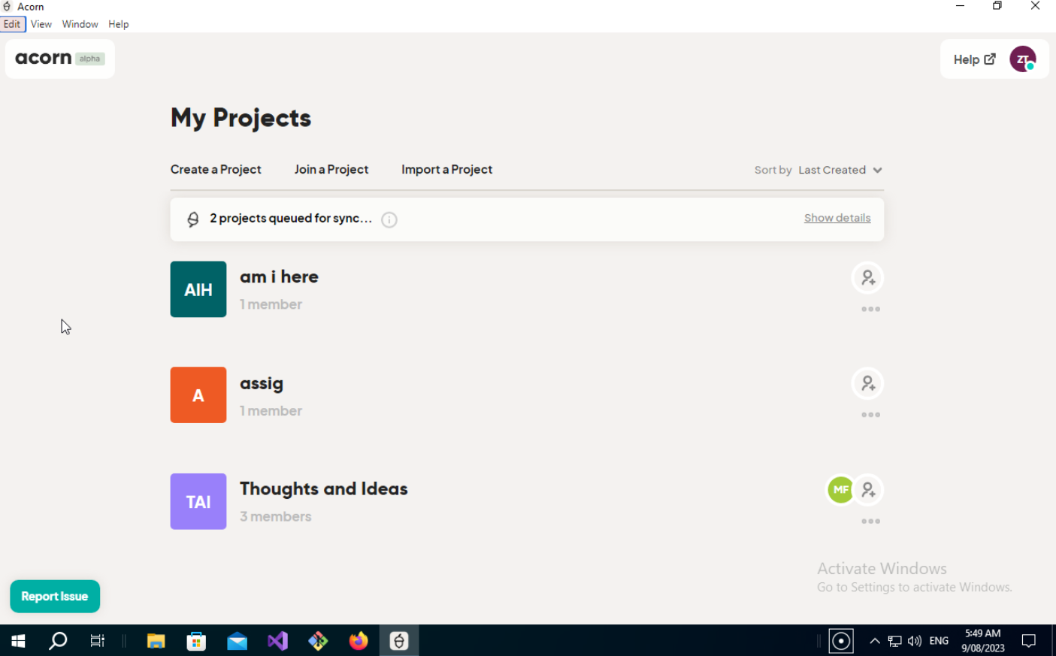Open the ENG language selector in the tray
The image size is (1056, 656).
tap(939, 640)
